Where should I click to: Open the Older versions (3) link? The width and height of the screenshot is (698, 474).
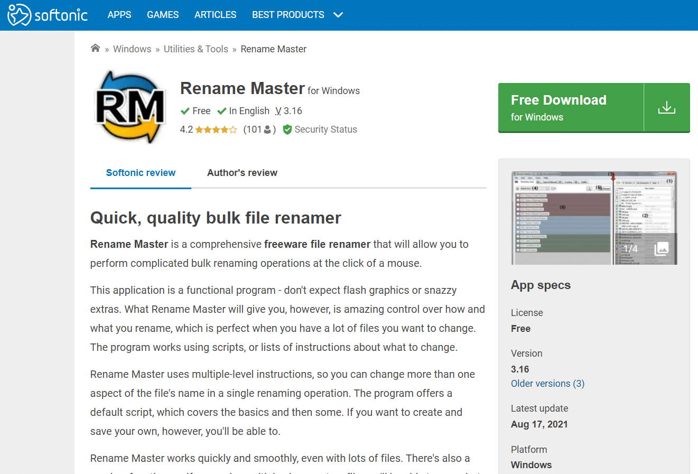point(547,384)
